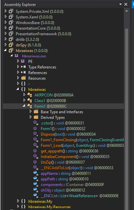This screenshot has height=210, width=134.
Task: Expand the Resources folder node
Action: point(18,78)
